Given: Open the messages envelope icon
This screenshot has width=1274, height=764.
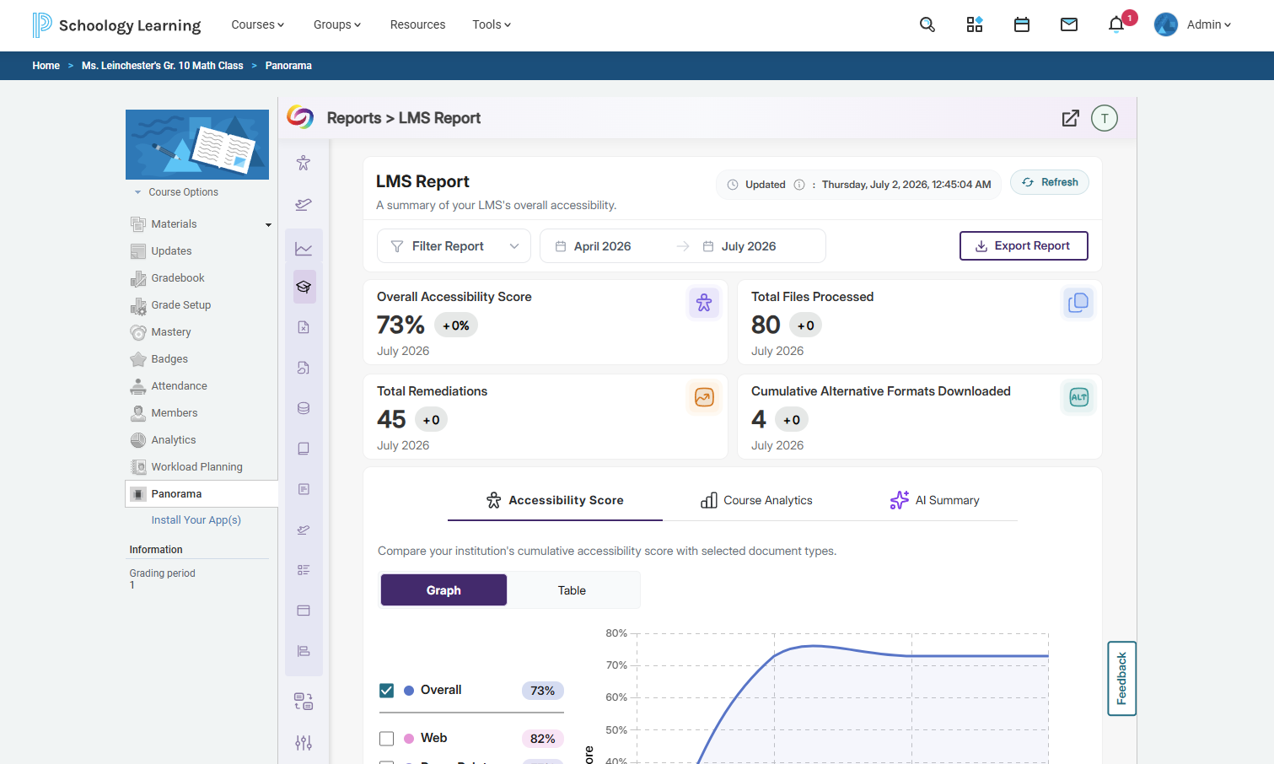Looking at the screenshot, I should tap(1068, 24).
